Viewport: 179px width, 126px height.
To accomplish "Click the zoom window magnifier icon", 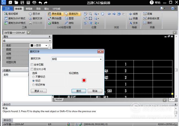I will pos(90,14).
